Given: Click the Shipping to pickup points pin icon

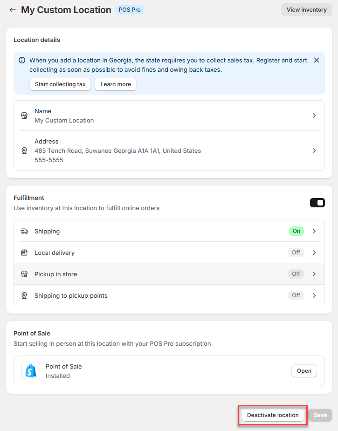Looking at the screenshot, I should (x=24, y=295).
